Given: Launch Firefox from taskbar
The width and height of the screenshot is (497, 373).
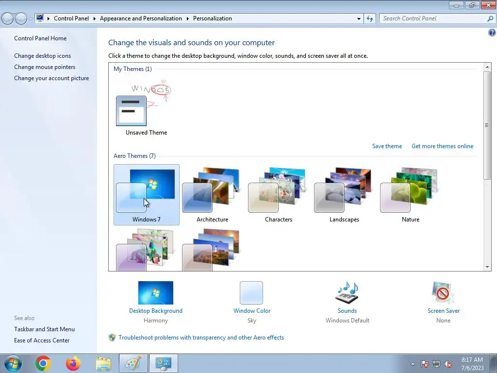Looking at the screenshot, I should [x=73, y=363].
